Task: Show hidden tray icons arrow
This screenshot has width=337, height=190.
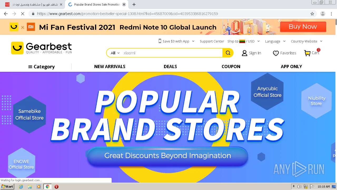Action: pos(294,187)
